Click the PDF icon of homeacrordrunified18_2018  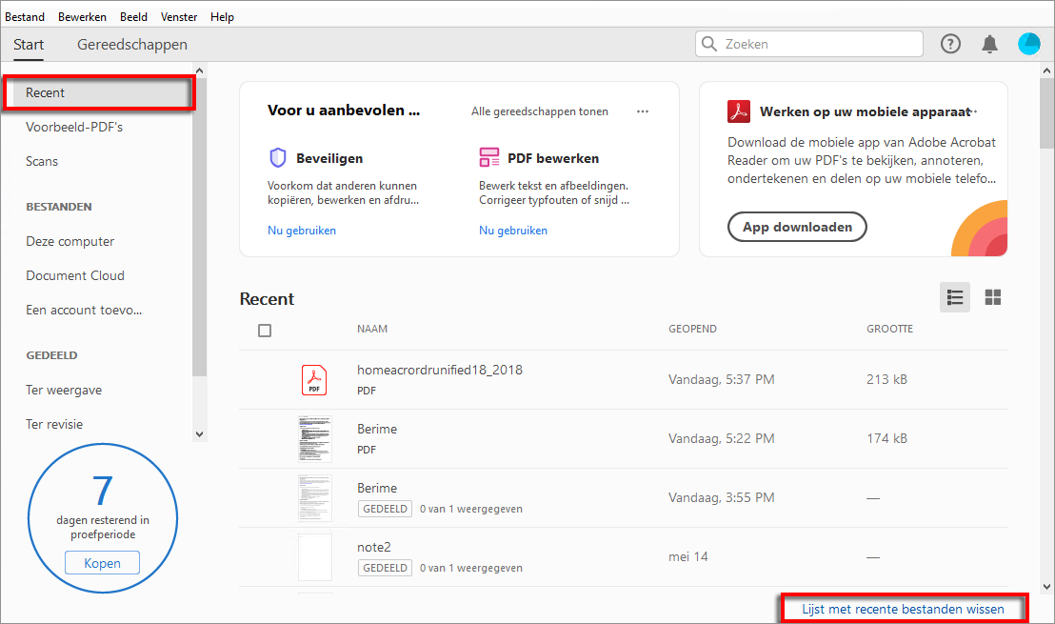click(314, 379)
